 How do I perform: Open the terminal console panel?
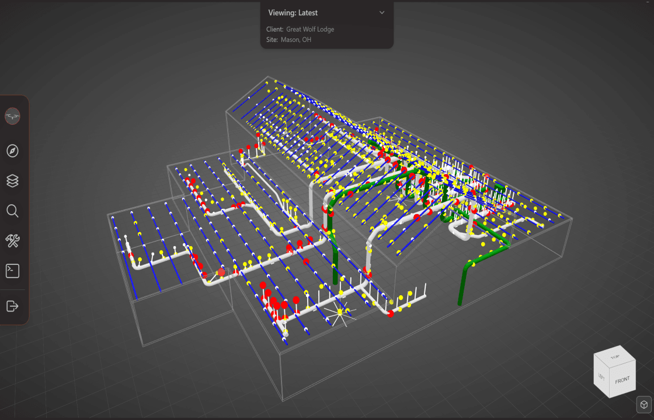(x=12, y=271)
